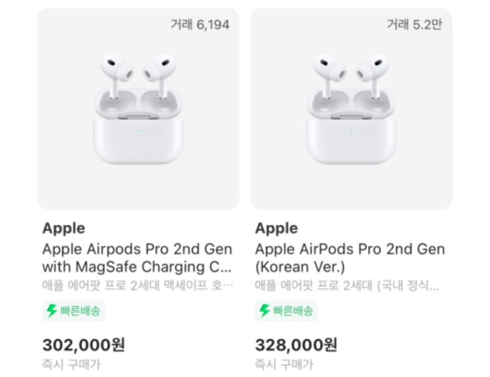Click the 거래 5.2만 trade count label
This screenshot has height=377, width=490.
coord(414,24)
